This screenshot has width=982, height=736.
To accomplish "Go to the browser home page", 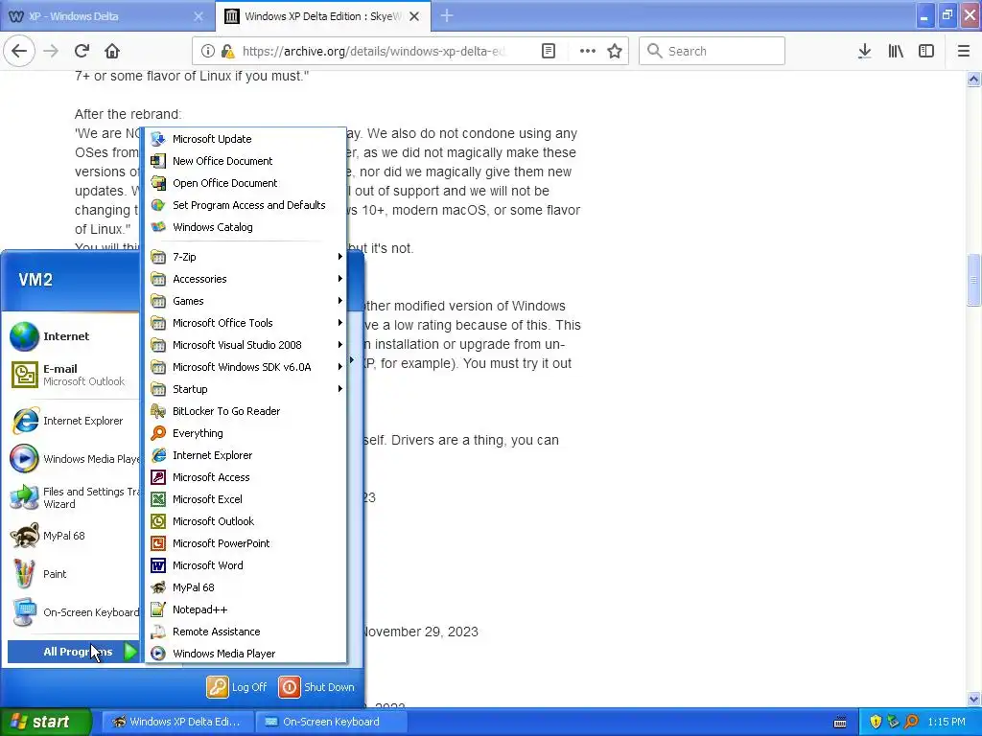I will coord(112,52).
